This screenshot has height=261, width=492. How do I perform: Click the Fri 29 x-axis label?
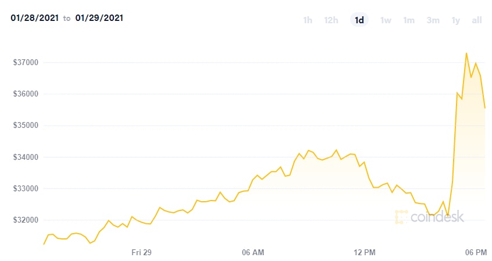tap(141, 252)
